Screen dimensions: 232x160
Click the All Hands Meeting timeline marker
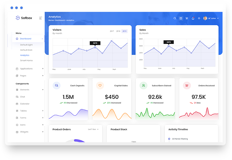click(x=169, y=139)
